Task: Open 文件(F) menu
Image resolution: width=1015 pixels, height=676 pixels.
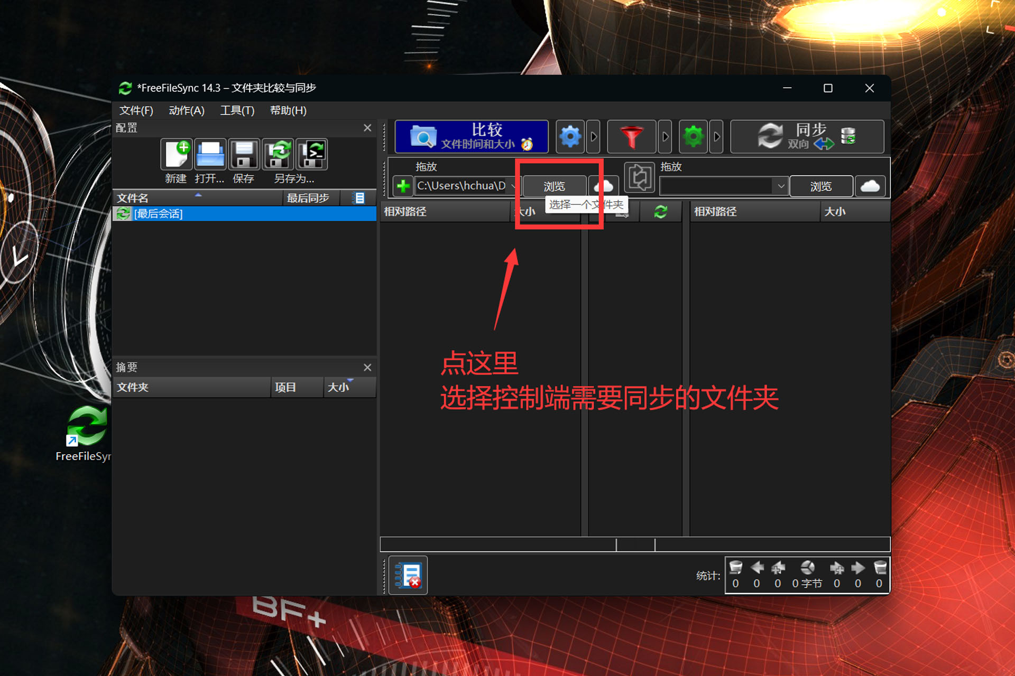Action: coord(136,110)
